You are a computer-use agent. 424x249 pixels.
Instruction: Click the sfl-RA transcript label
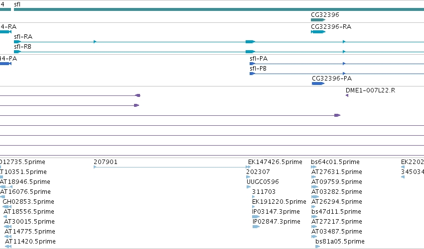[x=23, y=37]
